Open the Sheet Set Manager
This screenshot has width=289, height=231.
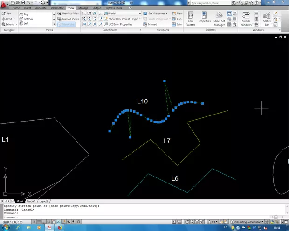pyautogui.click(x=219, y=19)
